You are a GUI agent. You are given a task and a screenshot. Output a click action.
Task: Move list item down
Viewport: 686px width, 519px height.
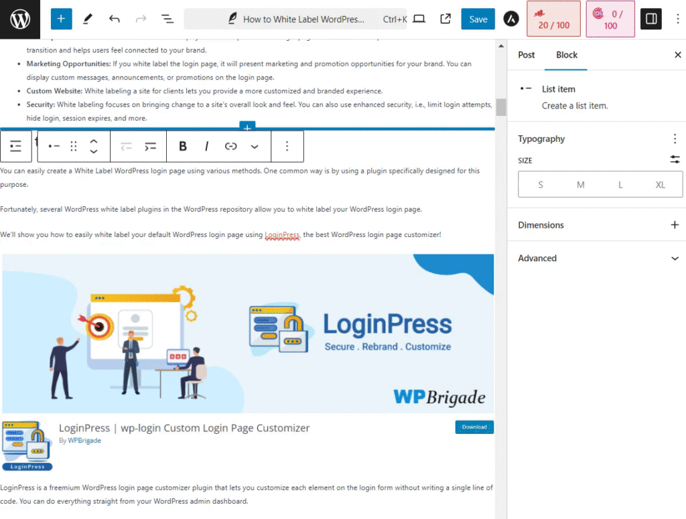[x=94, y=151]
